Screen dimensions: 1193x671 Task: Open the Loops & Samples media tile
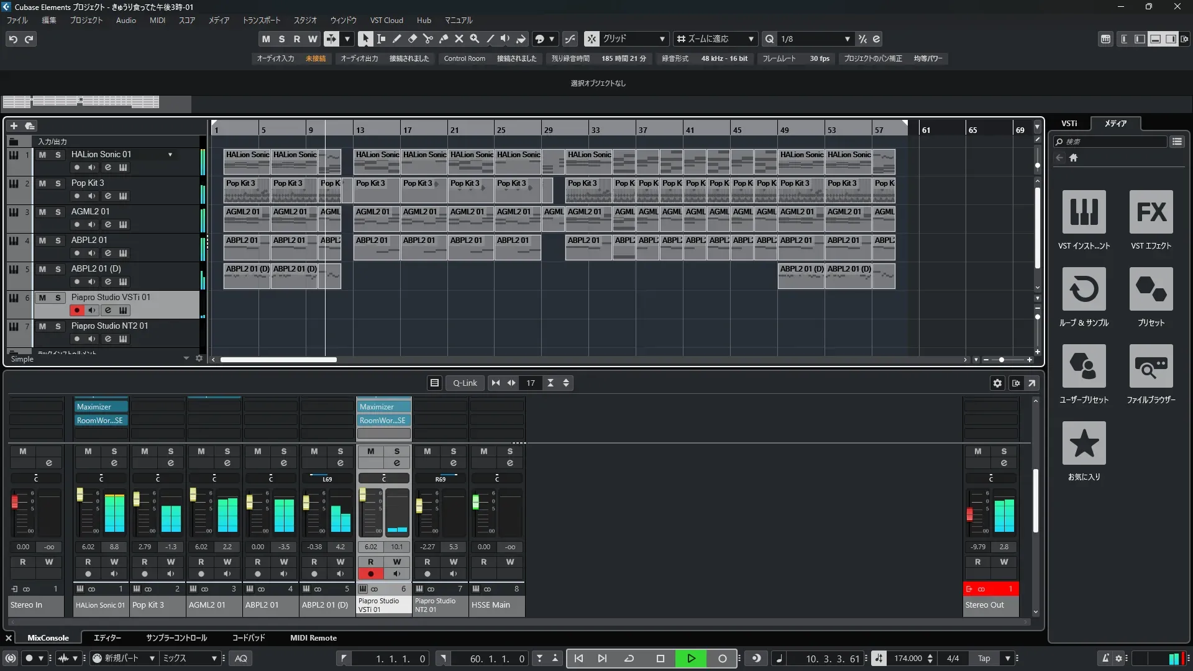[x=1084, y=290]
